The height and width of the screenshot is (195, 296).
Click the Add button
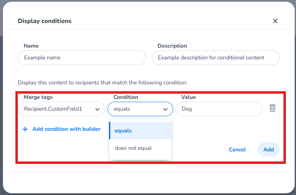[268, 149]
